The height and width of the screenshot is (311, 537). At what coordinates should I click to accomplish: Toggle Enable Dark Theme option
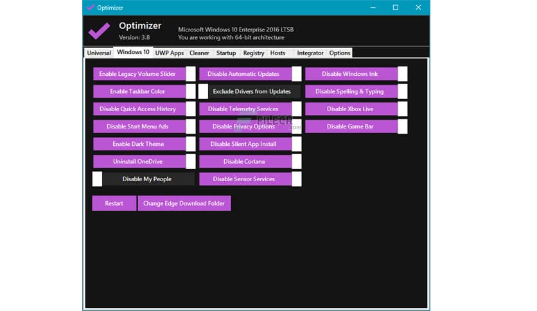click(144, 144)
